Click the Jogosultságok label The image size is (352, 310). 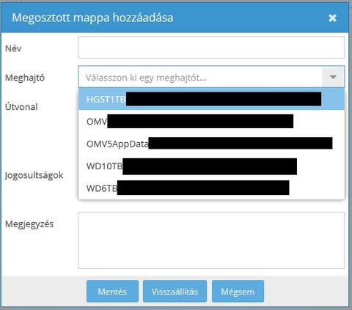(34, 175)
